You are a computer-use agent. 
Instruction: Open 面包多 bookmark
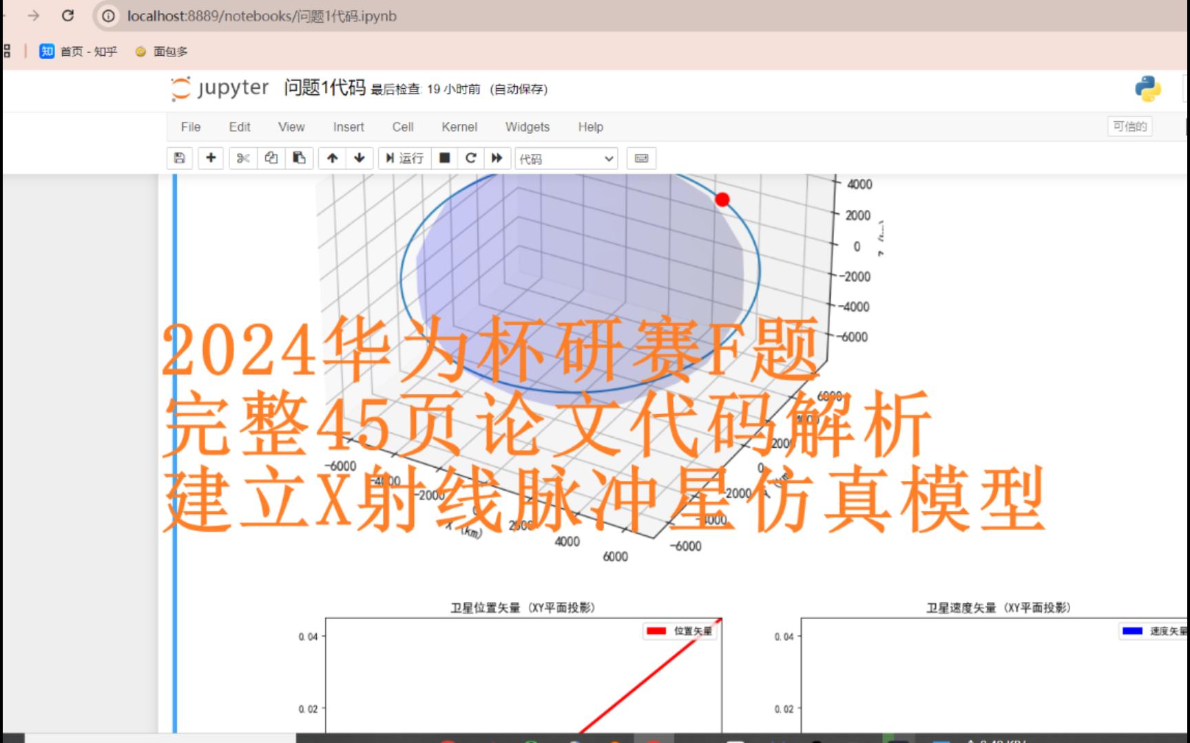(161, 51)
